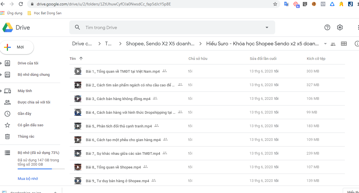Click the code brackets extension icon
359x193 pixels.
[323, 4]
